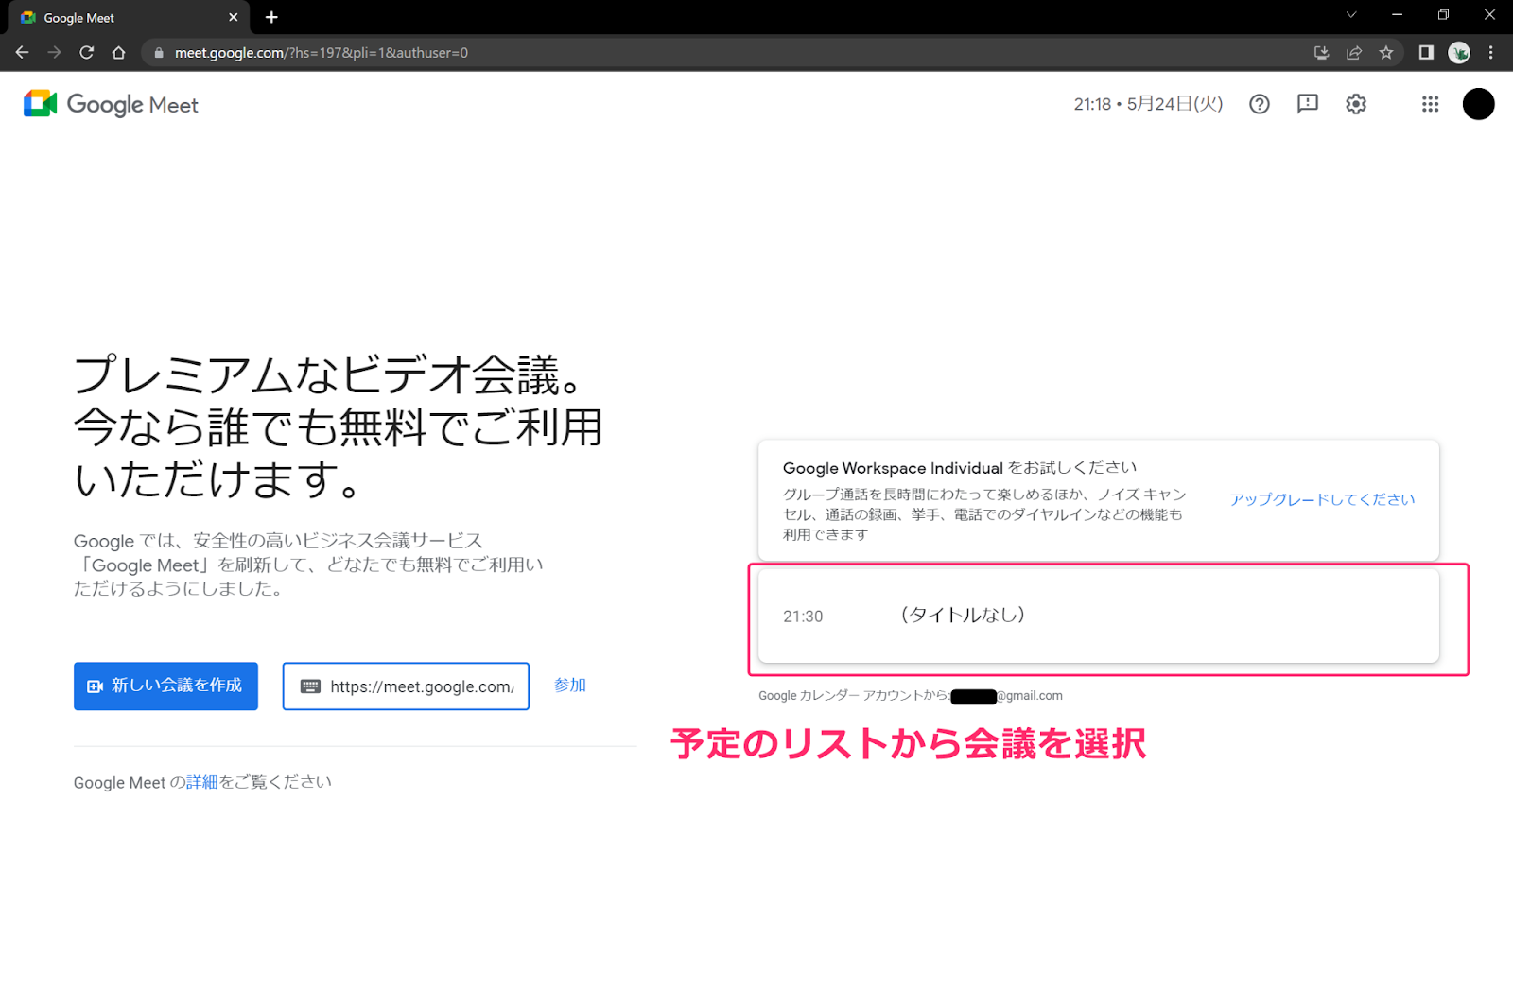
Task: Focus the meeting code input field
Action: coord(406,686)
